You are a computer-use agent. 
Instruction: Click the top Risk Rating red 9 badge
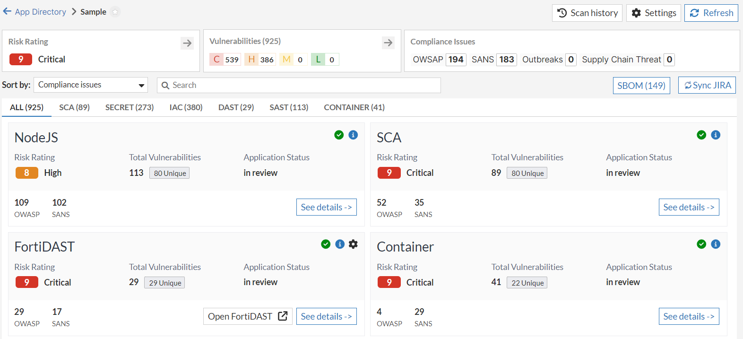click(x=21, y=59)
